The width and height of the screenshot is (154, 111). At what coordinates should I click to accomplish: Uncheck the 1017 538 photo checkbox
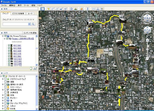point(9,48)
